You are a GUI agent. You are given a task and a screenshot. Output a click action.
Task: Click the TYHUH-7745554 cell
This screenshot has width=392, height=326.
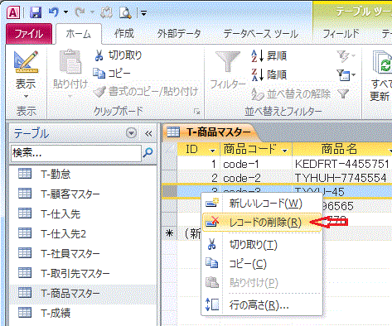(x=342, y=178)
